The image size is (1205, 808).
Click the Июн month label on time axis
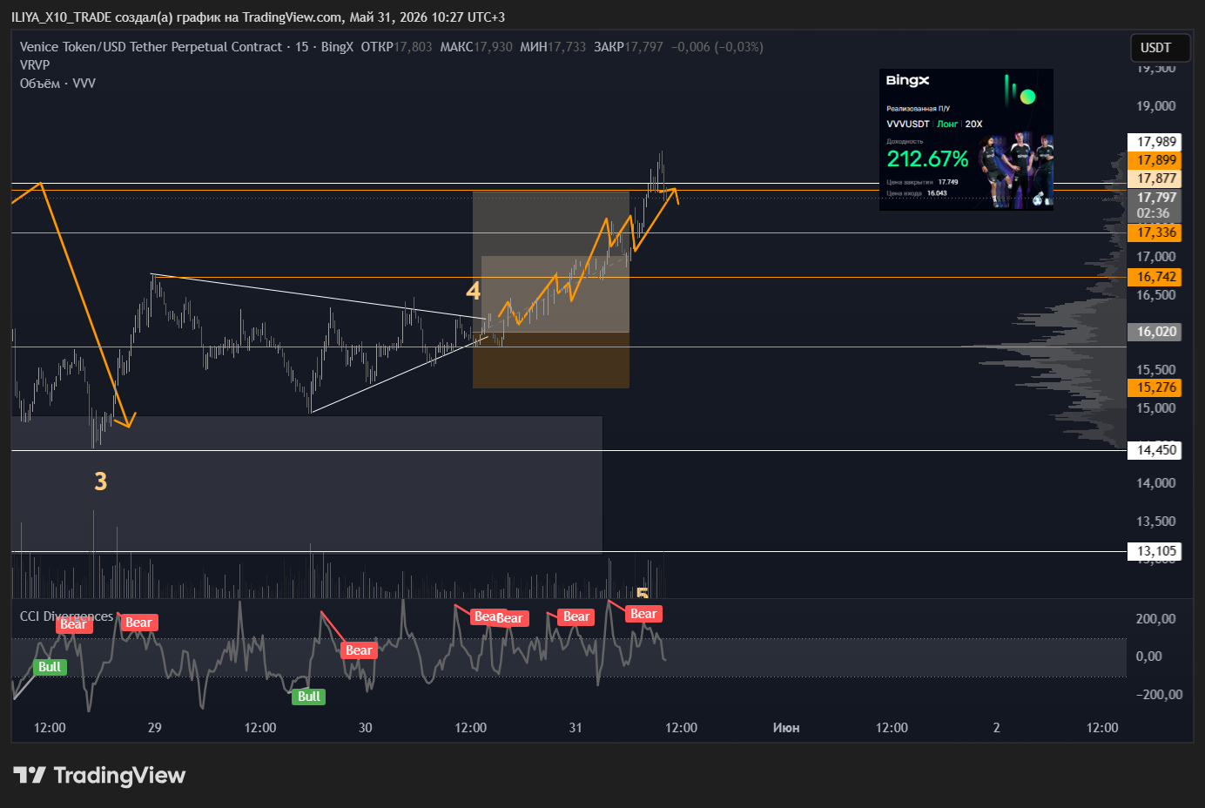(x=786, y=728)
